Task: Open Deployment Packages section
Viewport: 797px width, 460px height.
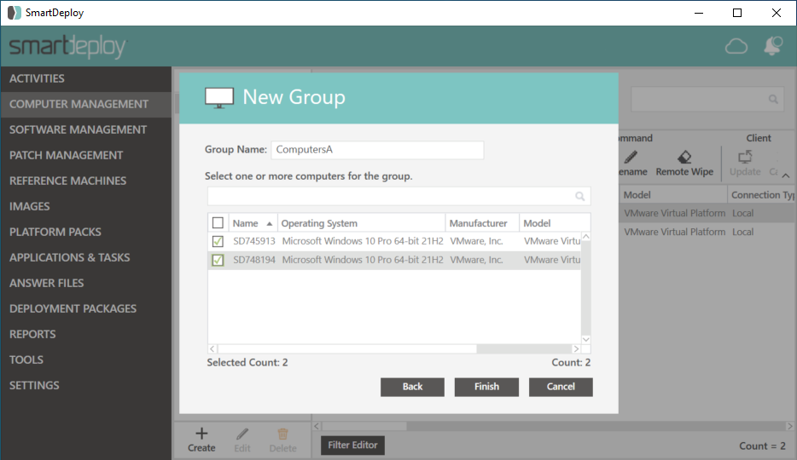Action: 86,309
